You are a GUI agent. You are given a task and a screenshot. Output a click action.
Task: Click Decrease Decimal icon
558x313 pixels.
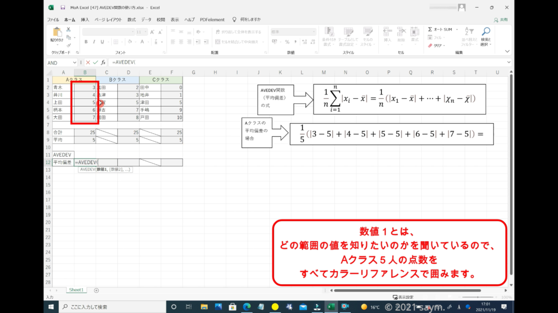pos(313,42)
